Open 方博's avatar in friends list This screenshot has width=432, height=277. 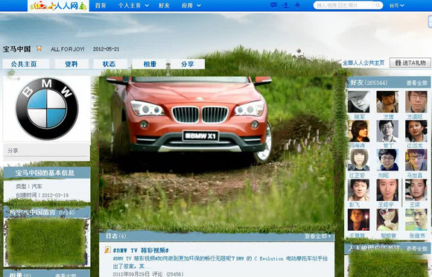387,101
